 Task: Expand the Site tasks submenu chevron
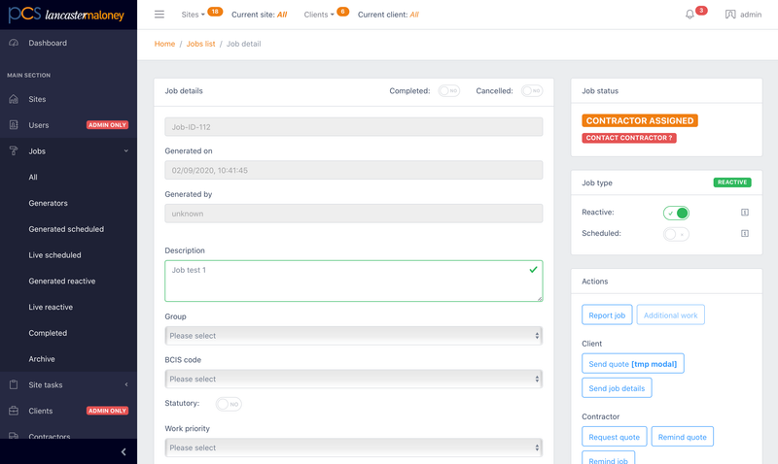pos(126,384)
